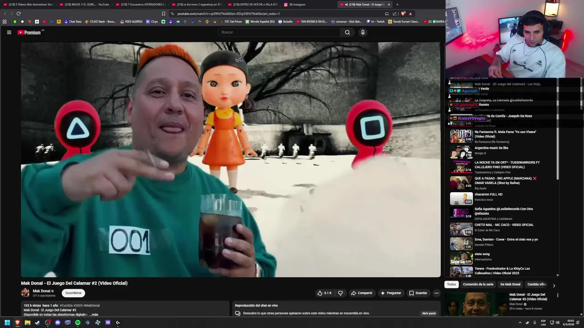Open the Boludle bookmark
Image resolution: width=584 pixels, height=328 pixels.
[x=285, y=21]
